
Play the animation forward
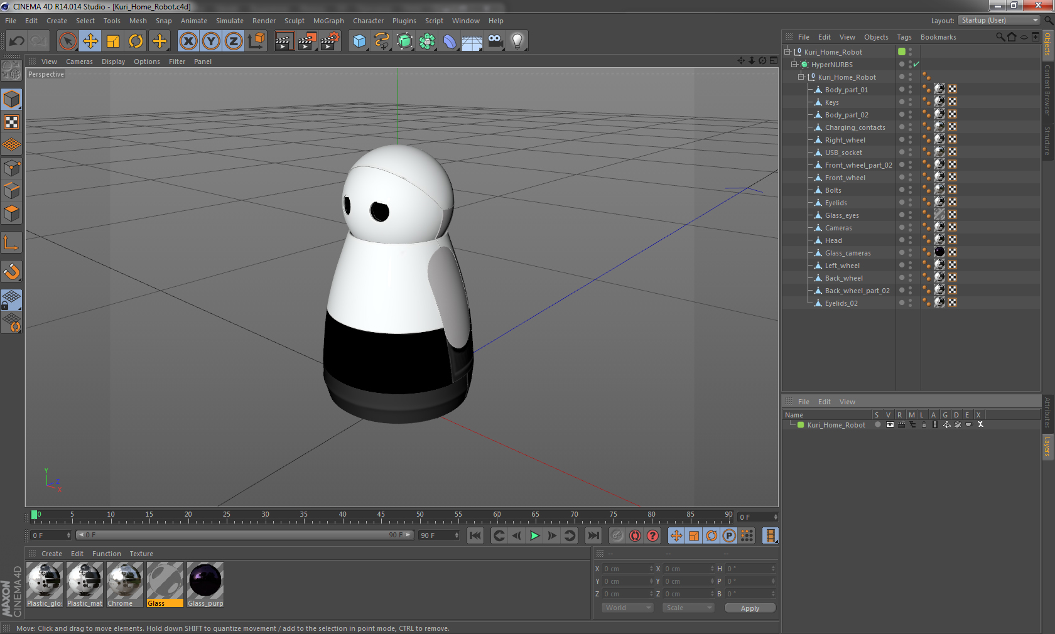pos(534,535)
